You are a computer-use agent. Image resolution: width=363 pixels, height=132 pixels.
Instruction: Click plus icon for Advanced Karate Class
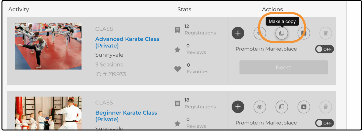238,33
